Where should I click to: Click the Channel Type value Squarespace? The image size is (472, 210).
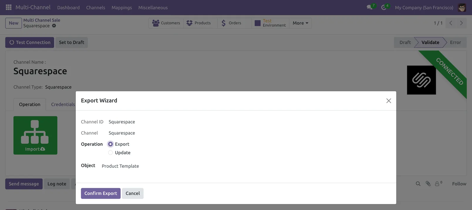point(58,87)
